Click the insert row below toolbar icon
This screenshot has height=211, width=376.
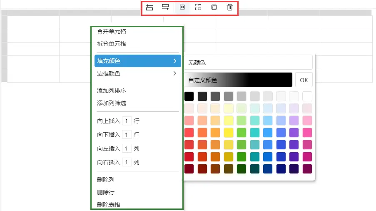click(x=166, y=8)
